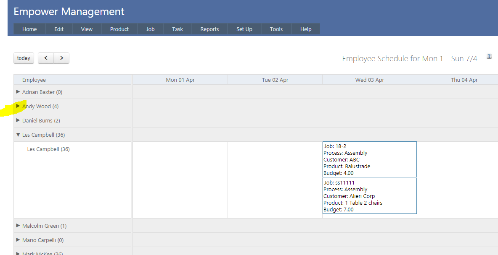Select Job 18-2 Balustrade schedule entry
Viewport: 498px width, 255px height.
(x=369, y=159)
